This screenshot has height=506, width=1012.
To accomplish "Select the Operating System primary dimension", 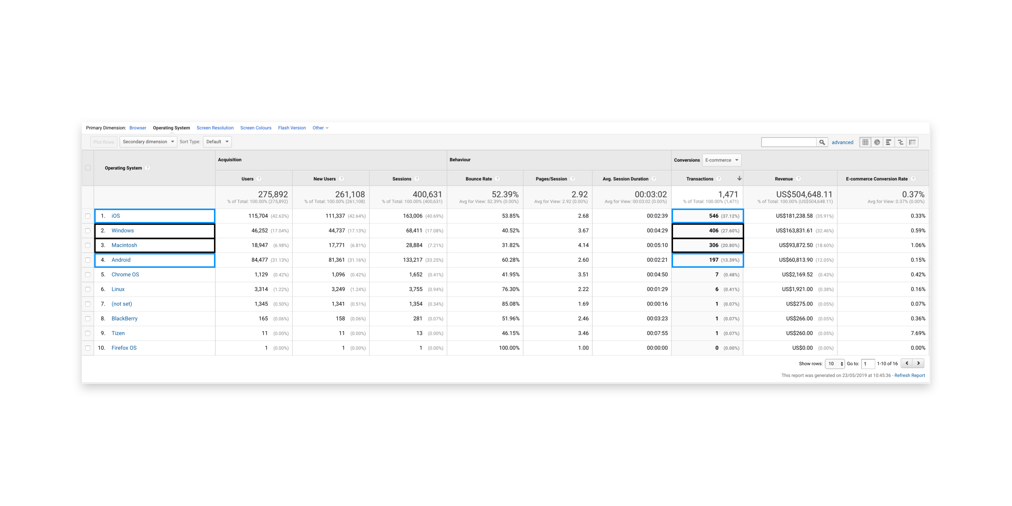I will pos(171,128).
